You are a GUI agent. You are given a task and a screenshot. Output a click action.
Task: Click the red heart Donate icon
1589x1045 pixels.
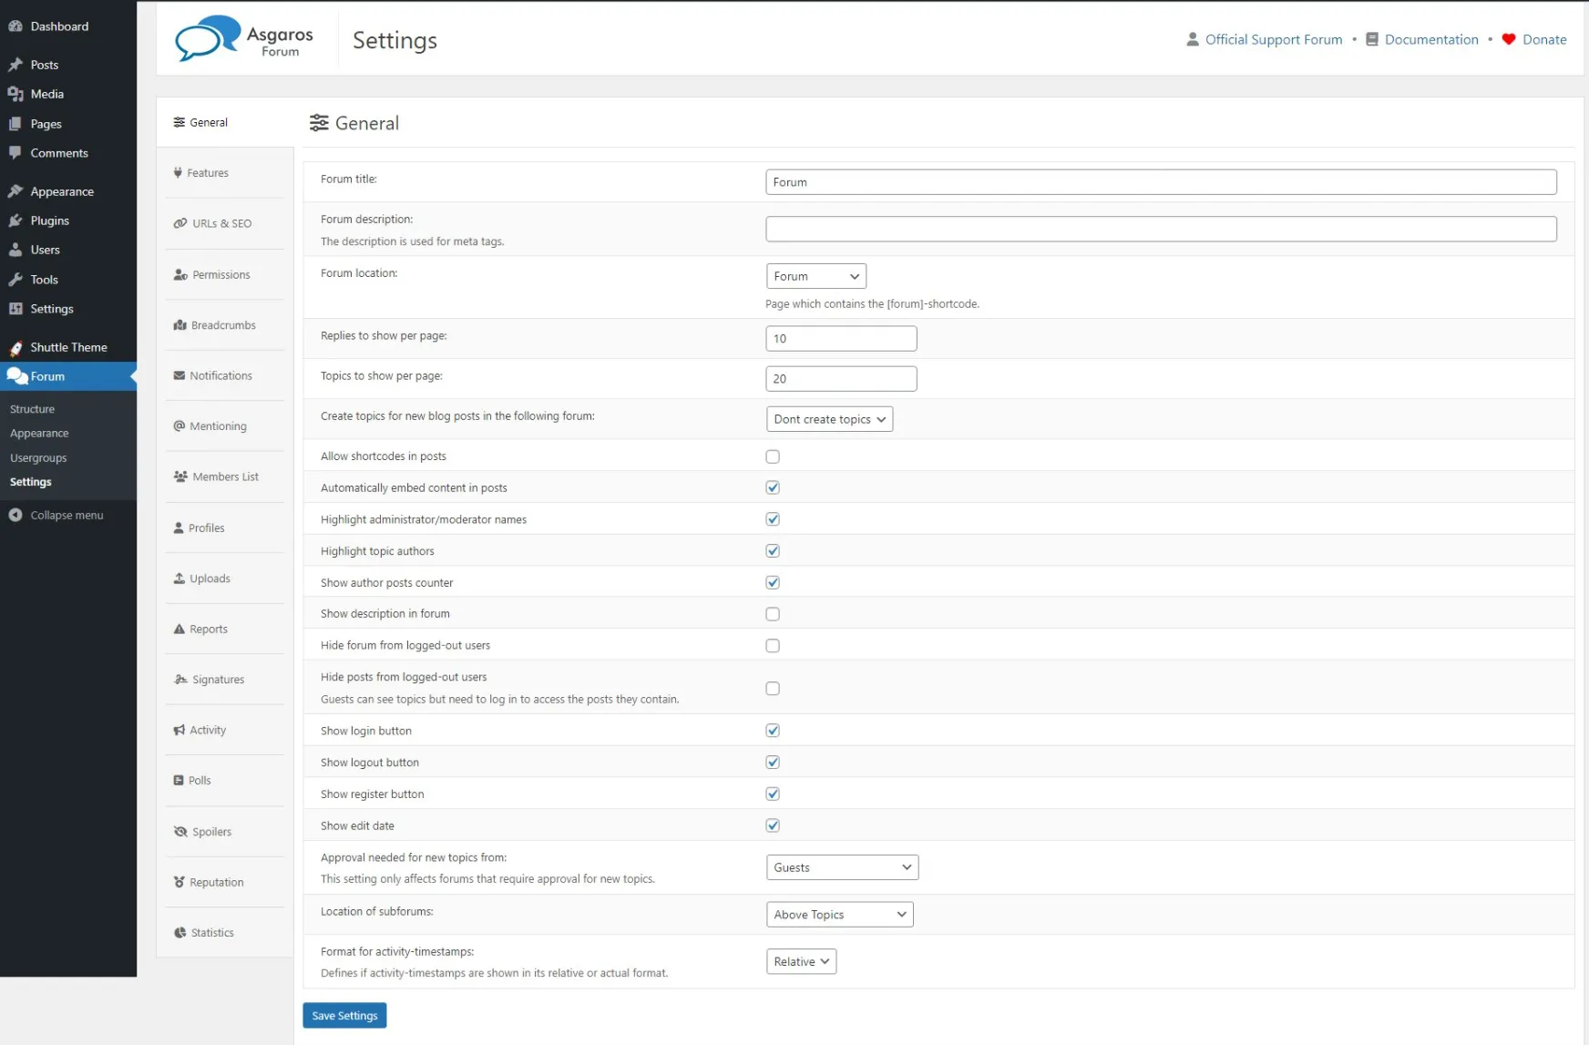pos(1508,39)
